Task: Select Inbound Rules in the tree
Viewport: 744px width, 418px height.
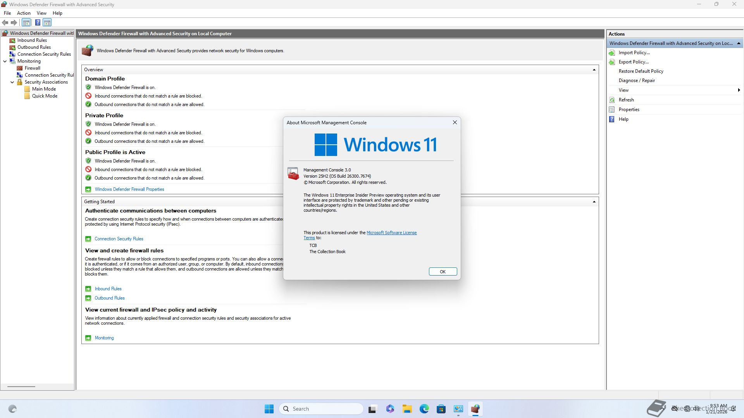Action: click(x=32, y=40)
